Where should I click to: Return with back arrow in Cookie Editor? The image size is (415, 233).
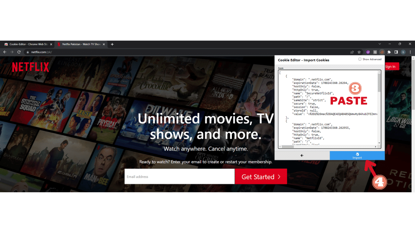(x=302, y=156)
